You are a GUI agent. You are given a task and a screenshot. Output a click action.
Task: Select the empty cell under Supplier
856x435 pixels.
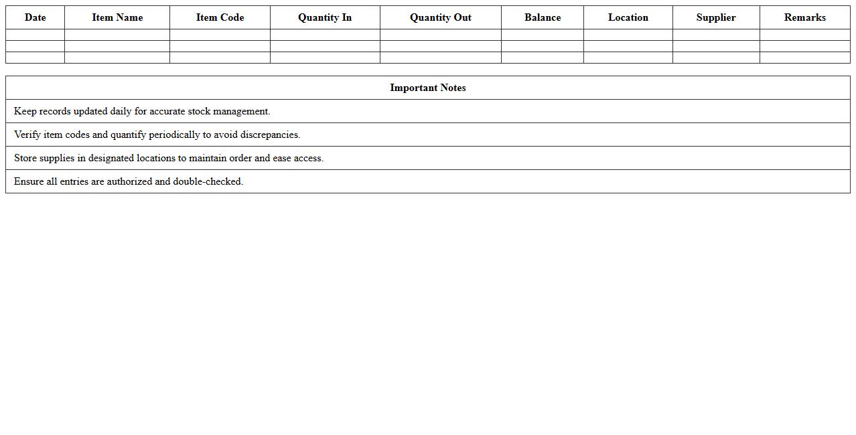pos(715,35)
